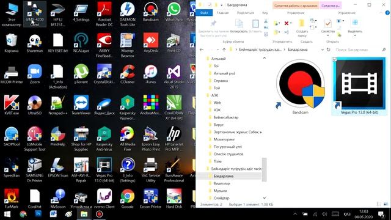
Task: Open CCleaner desktop shortcut
Action: click(x=128, y=74)
